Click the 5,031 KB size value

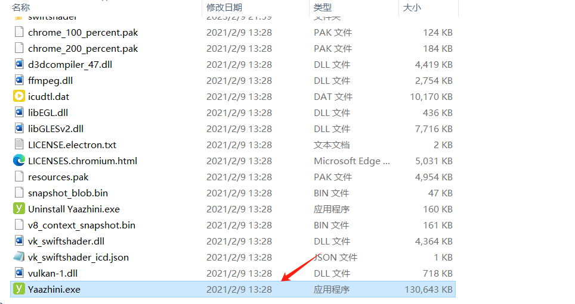pos(434,161)
